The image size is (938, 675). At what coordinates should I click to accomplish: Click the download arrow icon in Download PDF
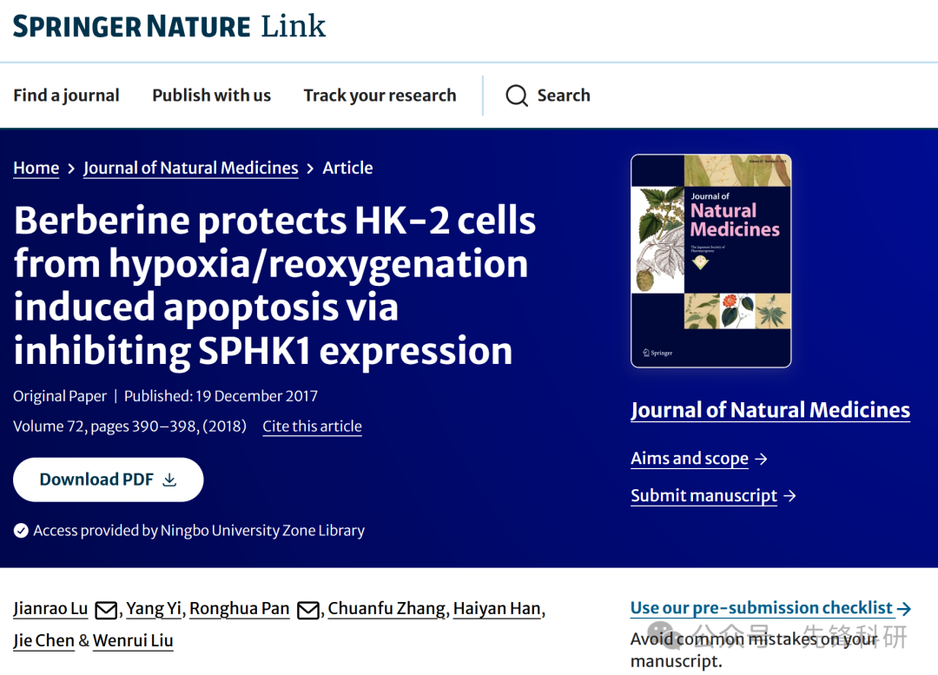tap(170, 480)
